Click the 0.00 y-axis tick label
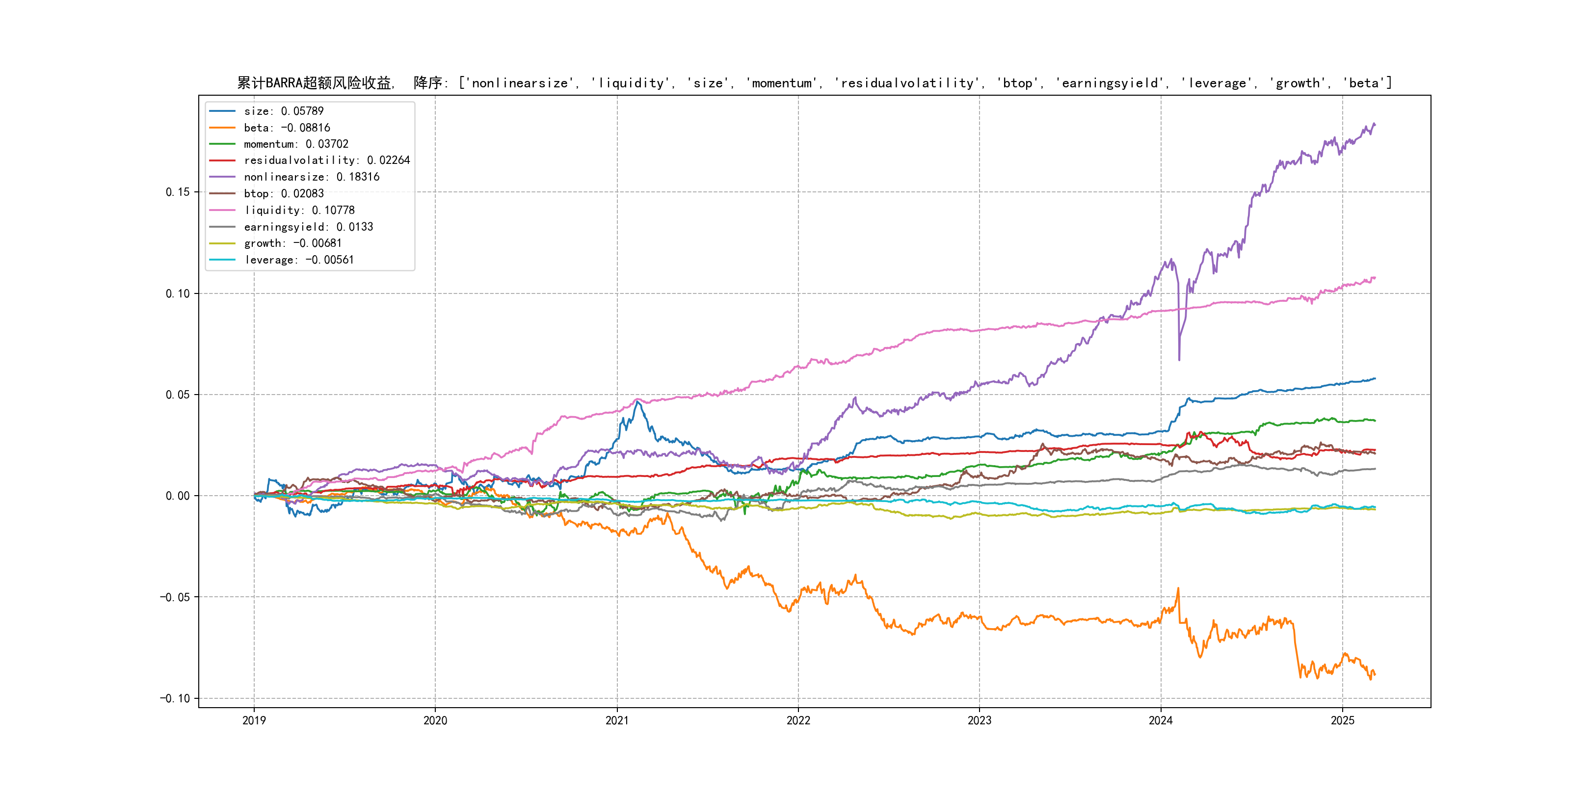The width and height of the screenshot is (1590, 795). click(x=178, y=496)
